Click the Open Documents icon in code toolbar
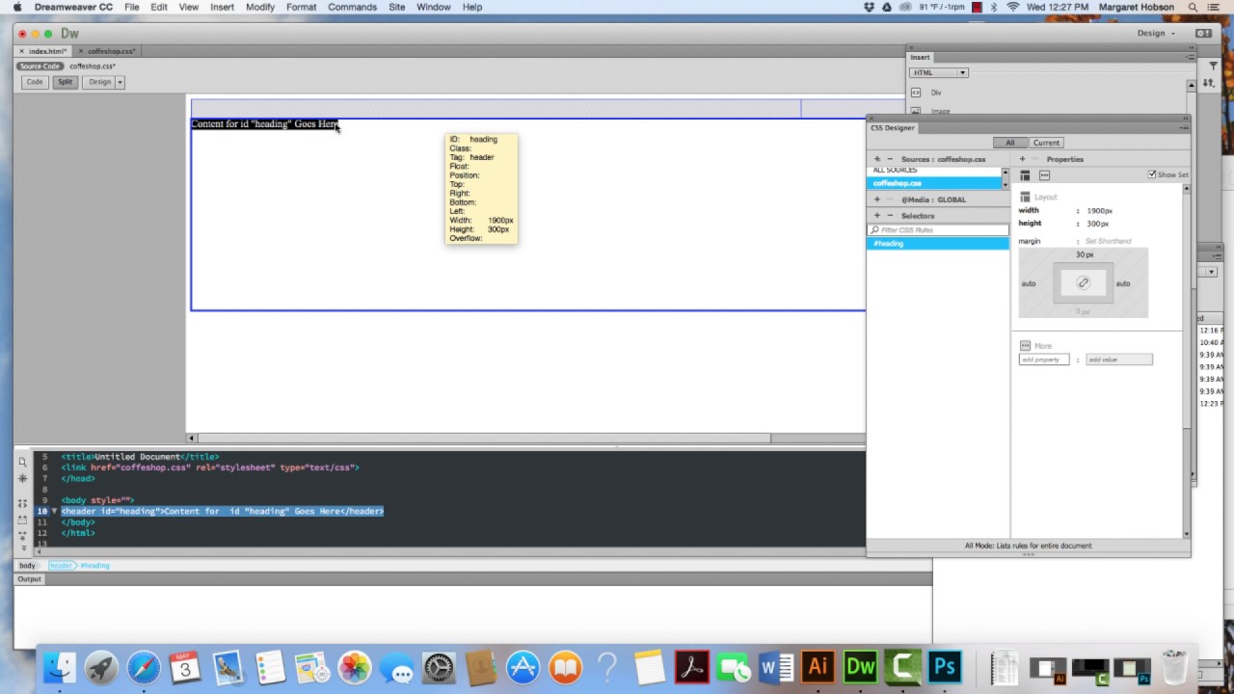Screen dimensions: 1234x694 click(23, 462)
